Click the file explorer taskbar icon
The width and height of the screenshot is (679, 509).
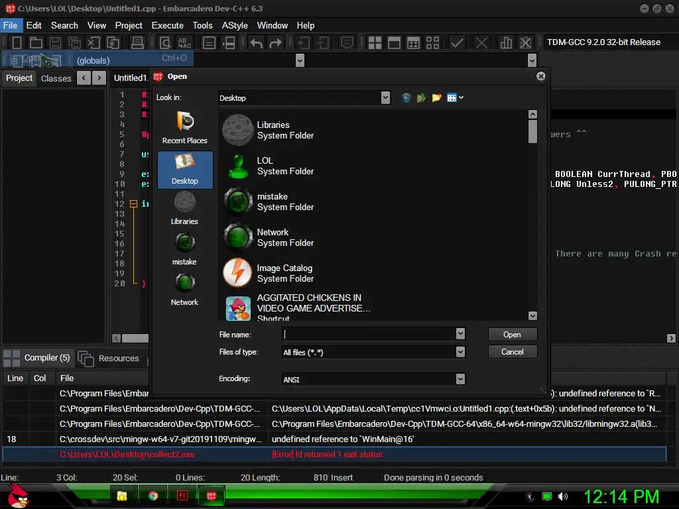pyautogui.click(x=122, y=496)
